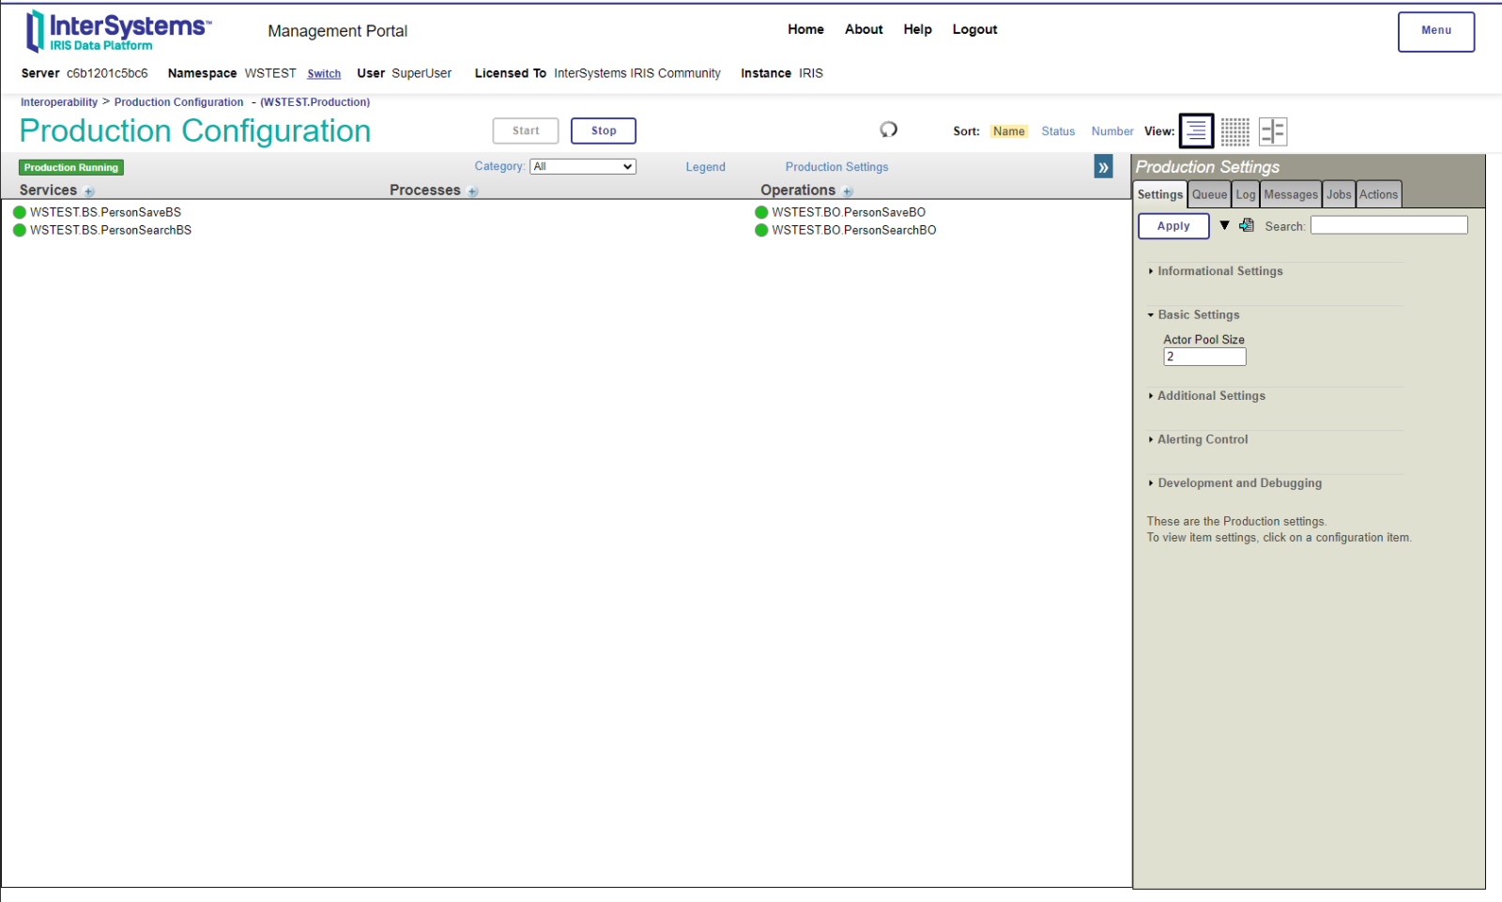Switch to list view icon
This screenshot has height=902, width=1502.
click(x=1196, y=131)
